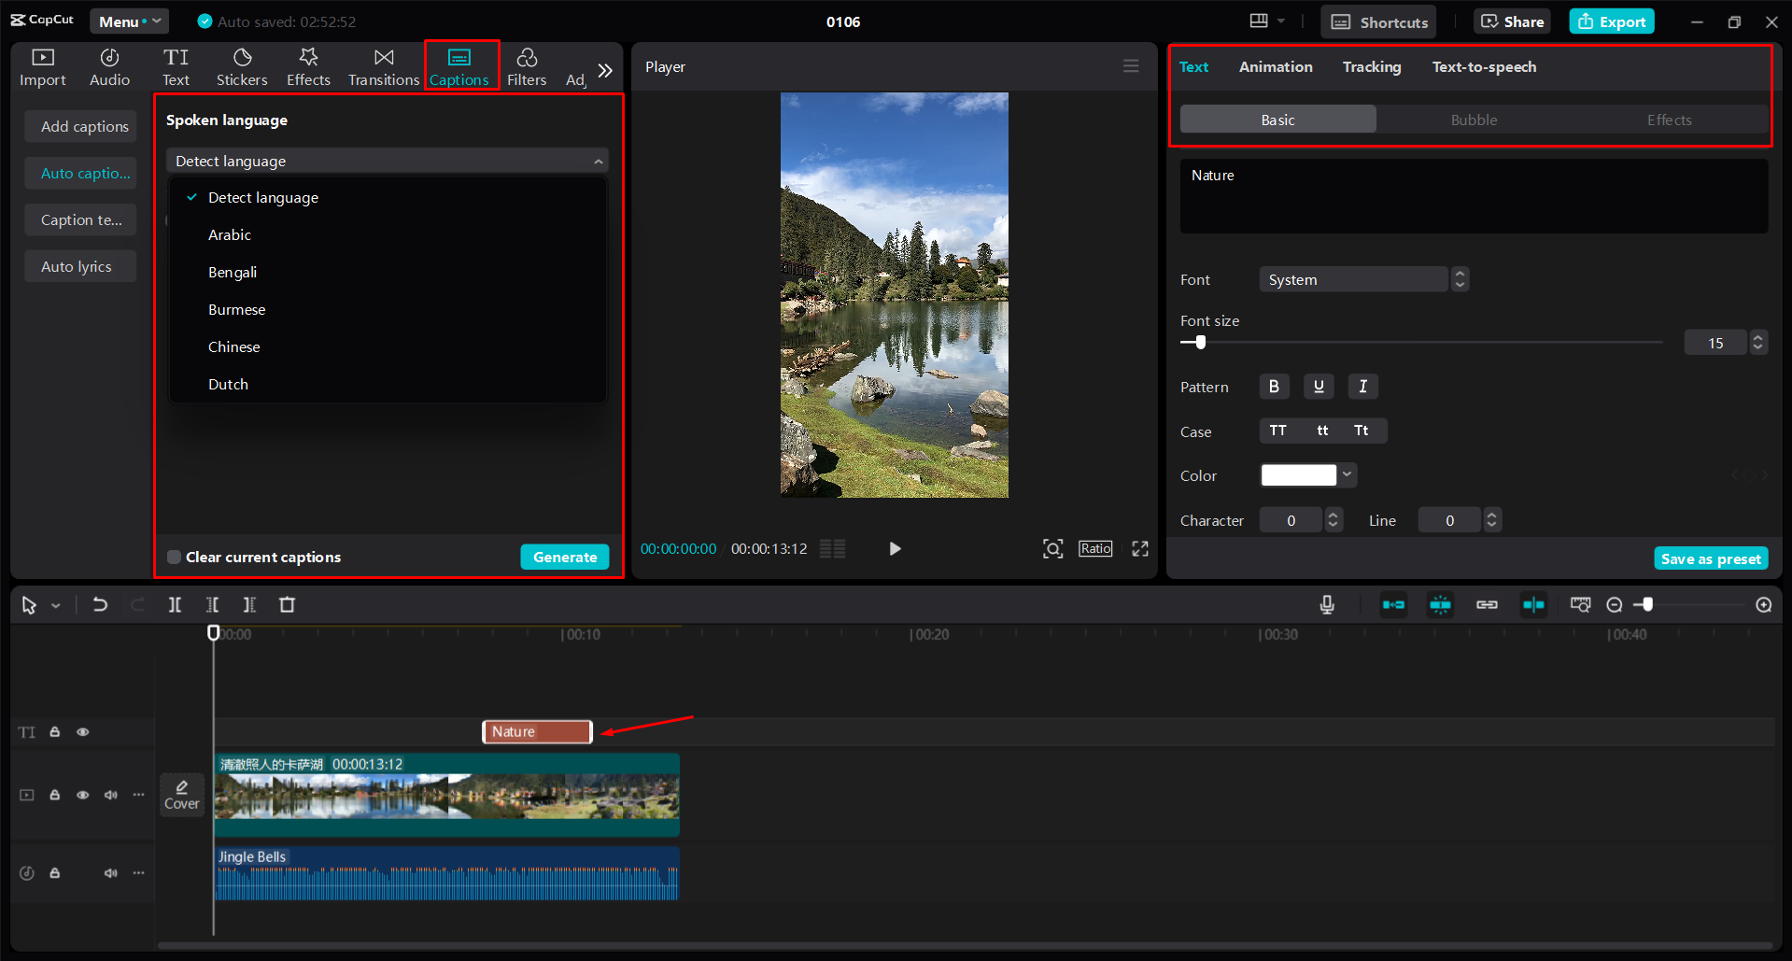The width and height of the screenshot is (1792, 961).
Task: Enable Clear current captions checkbox
Action: point(174,557)
